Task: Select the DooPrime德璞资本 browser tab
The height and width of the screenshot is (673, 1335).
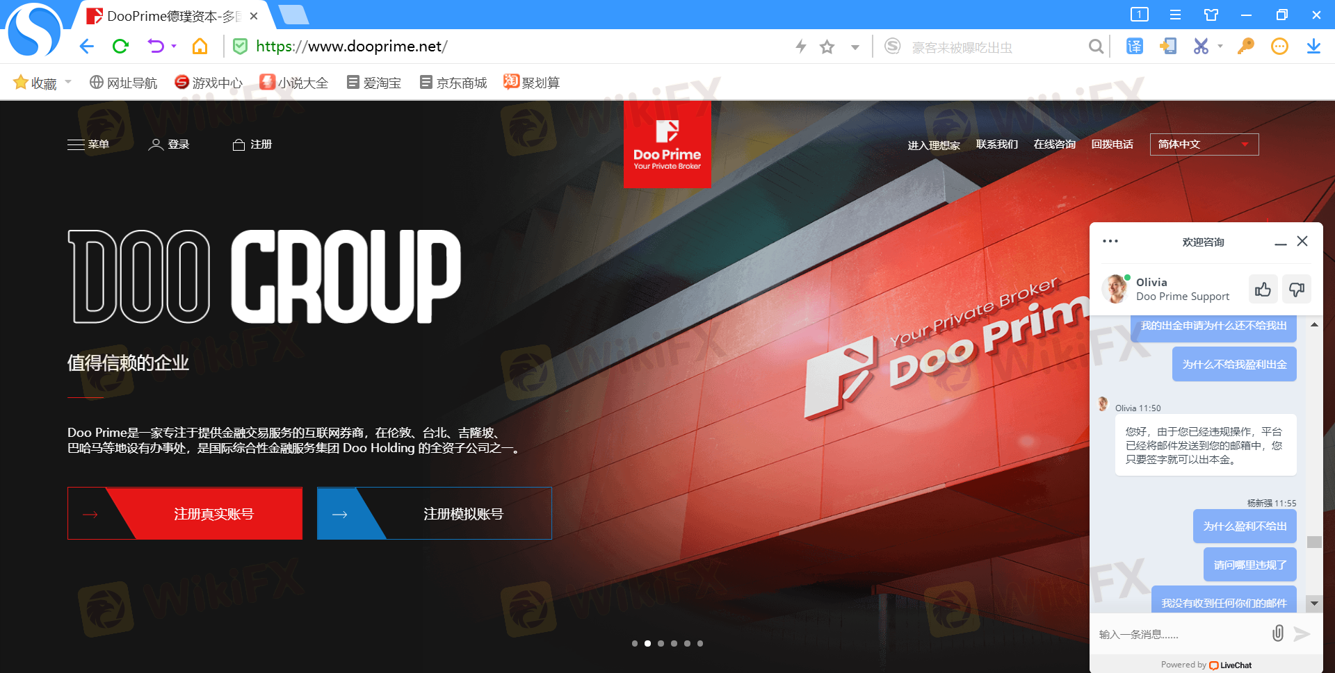Action: point(174,15)
